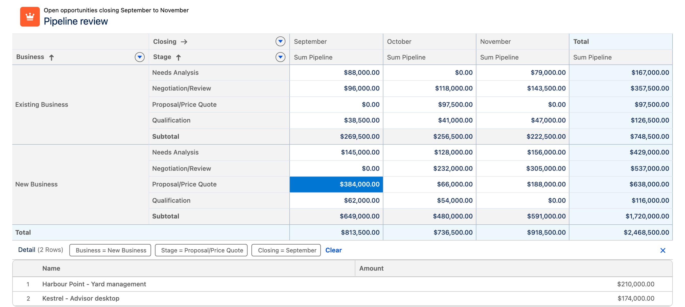Viewport: 685px width, 307px height.
Task: Open the Closing column dropdown menu
Action: pyautogui.click(x=280, y=41)
